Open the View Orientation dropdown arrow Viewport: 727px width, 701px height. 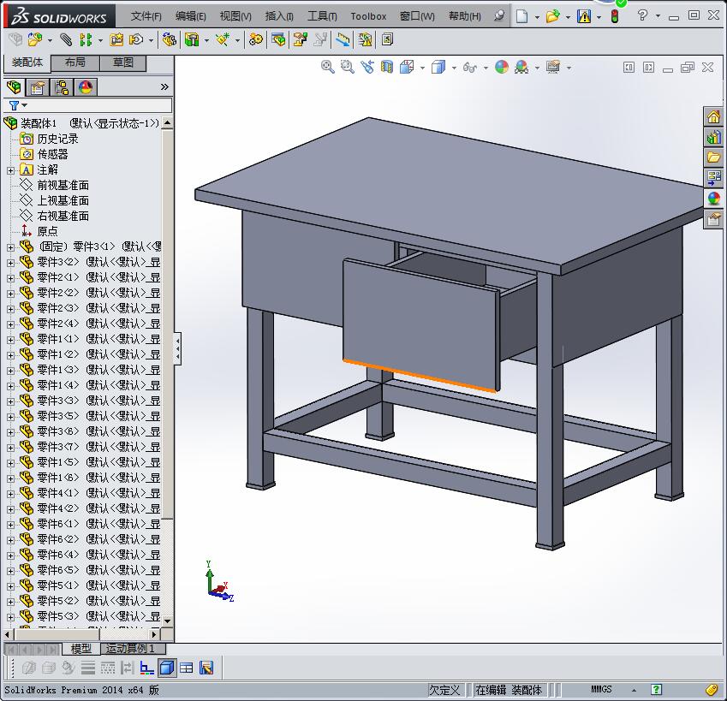422,68
